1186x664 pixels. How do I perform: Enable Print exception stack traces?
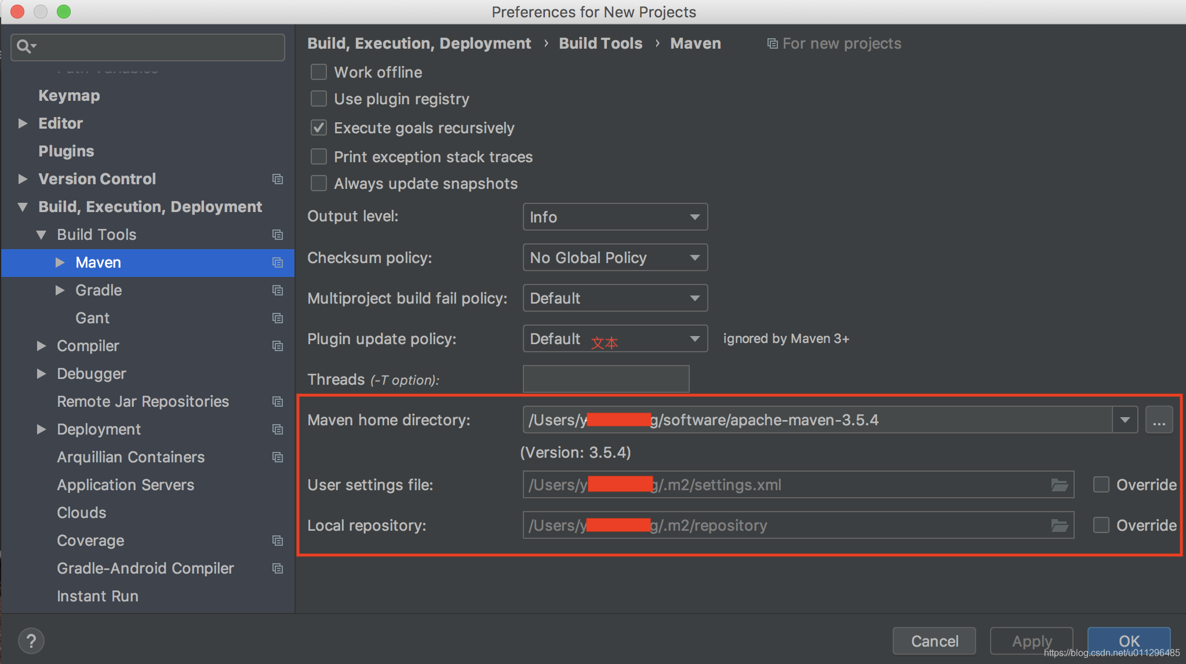click(319, 156)
